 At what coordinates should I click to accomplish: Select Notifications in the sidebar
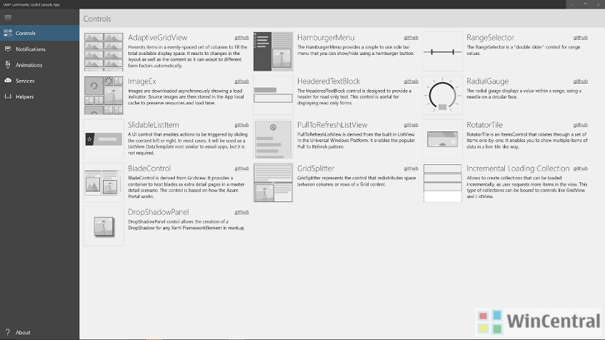click(x=39, y=49)
